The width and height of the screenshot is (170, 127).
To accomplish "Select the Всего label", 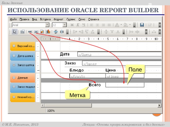I will click(95, 85).
